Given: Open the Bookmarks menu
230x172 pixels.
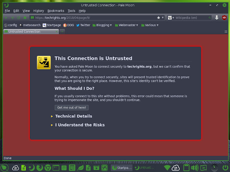Looking at the screenshot, I should coord(56,11).
